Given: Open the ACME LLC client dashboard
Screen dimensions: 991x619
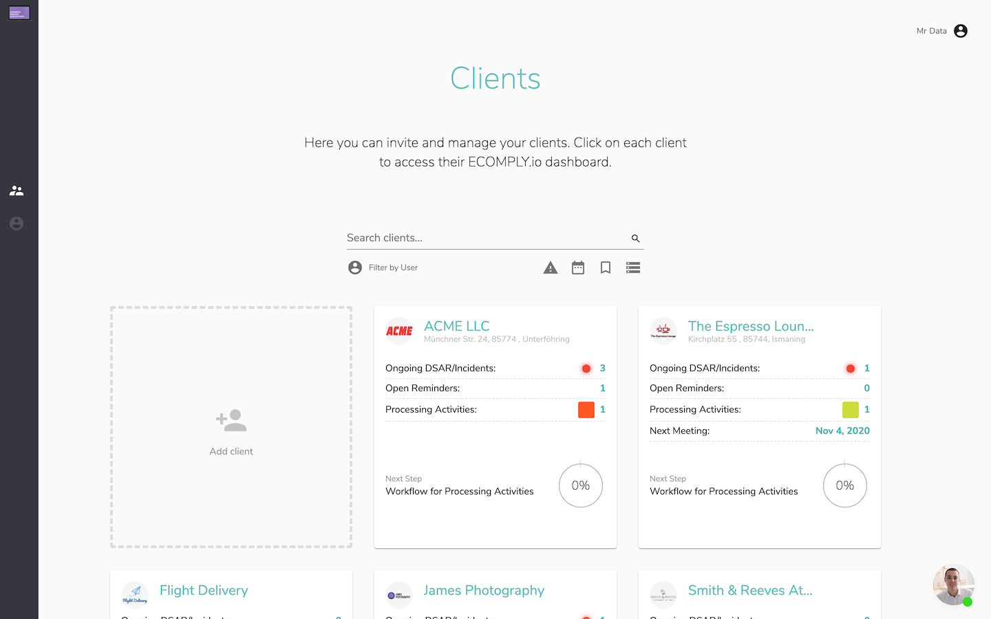Looking at the screenshot, I should (456, 326).
